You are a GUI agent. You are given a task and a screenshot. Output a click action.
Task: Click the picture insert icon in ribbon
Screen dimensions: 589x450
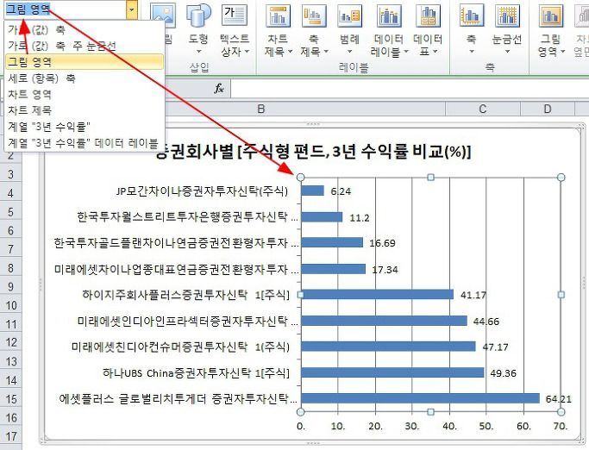(163, 16)
